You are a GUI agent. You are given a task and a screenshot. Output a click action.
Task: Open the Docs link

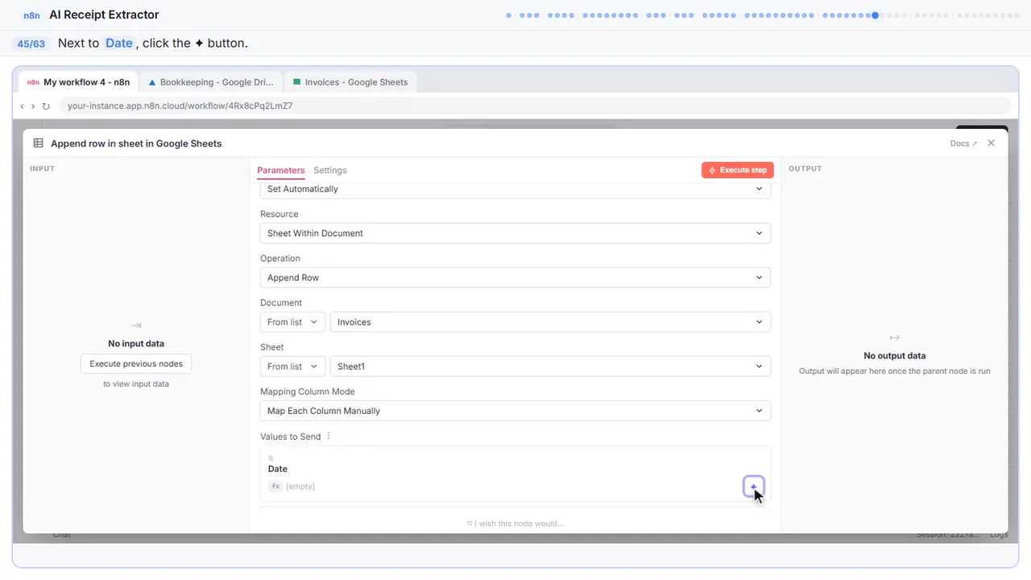tap(963, 143)
